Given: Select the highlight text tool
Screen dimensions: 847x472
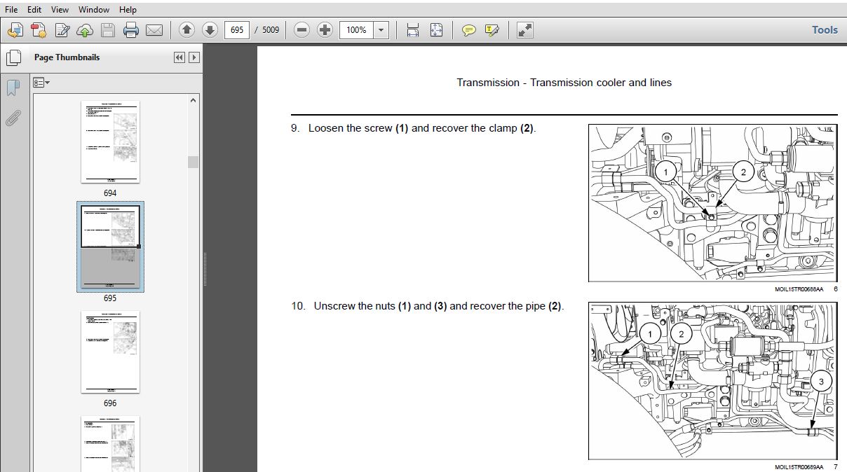Looking at the screenshot, I should [492, 30].
